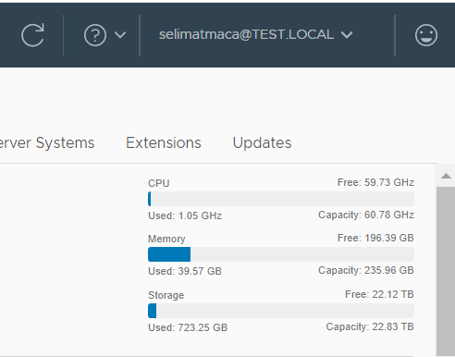
Task: Click the smiley feedback icon
Action: tap(426, 35)
